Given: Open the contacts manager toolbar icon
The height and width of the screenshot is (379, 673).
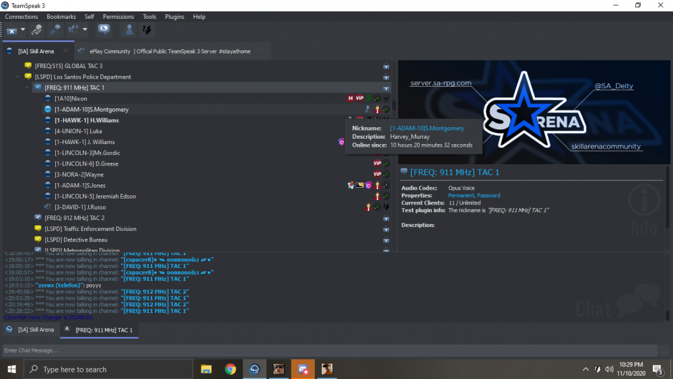Looking at the screenshot, I should tap(128, 30).
